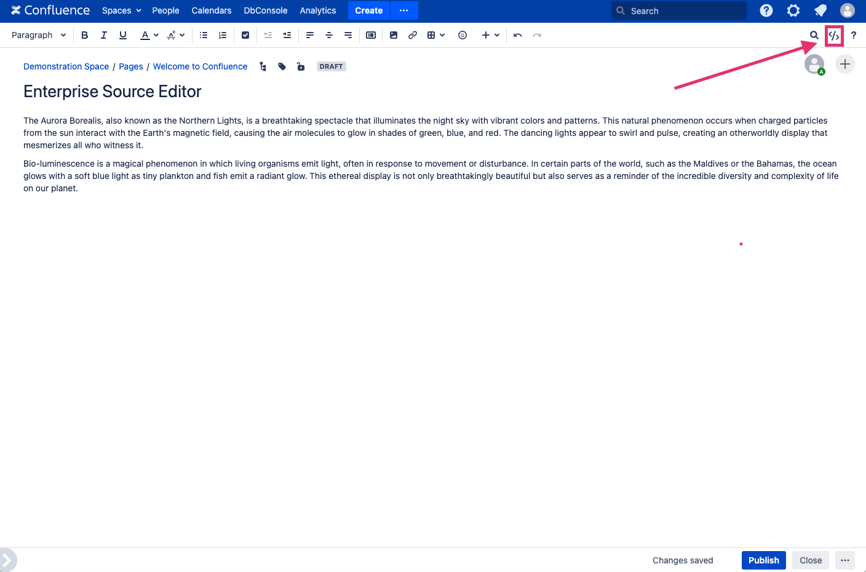Image resolution: width=866 pixels, height=572 pixels.
Task: Insert an emoji using the emoji icon
Action: [x=463, y=35]
